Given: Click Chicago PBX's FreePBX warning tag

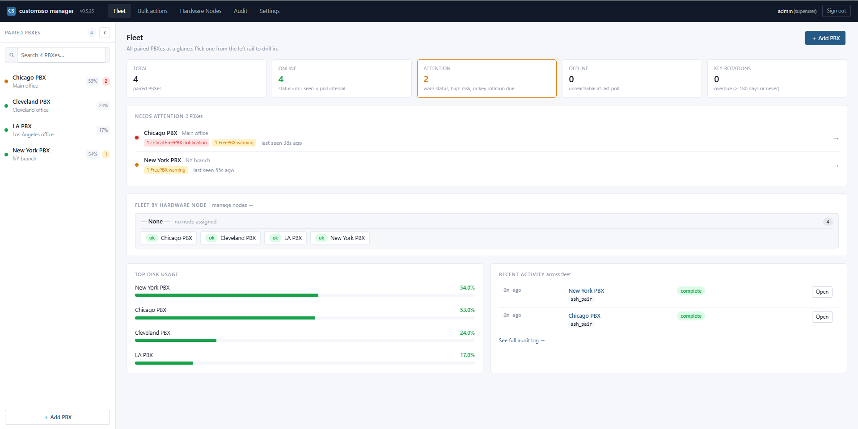Looking at the screenshot, I should (234, 143).
